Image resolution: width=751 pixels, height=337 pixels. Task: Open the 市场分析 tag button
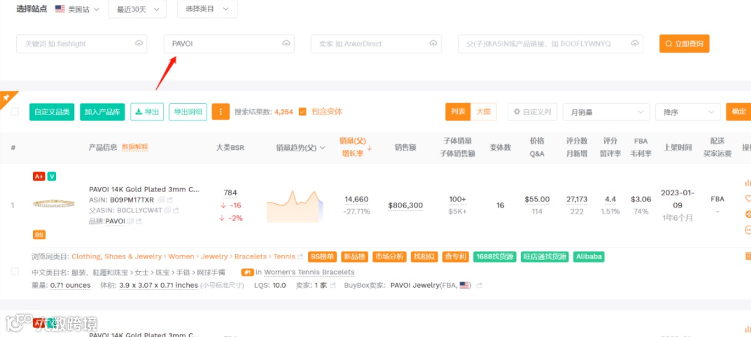click(x=389, y=257)
